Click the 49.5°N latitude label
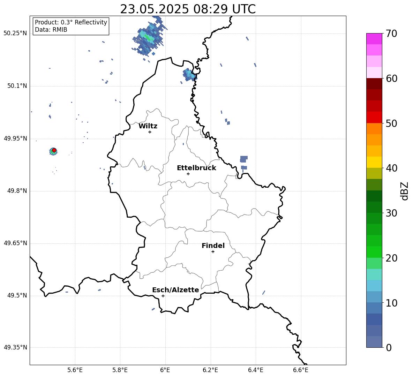The width and height of the screenshot is (413, 377). pos(17,296)
